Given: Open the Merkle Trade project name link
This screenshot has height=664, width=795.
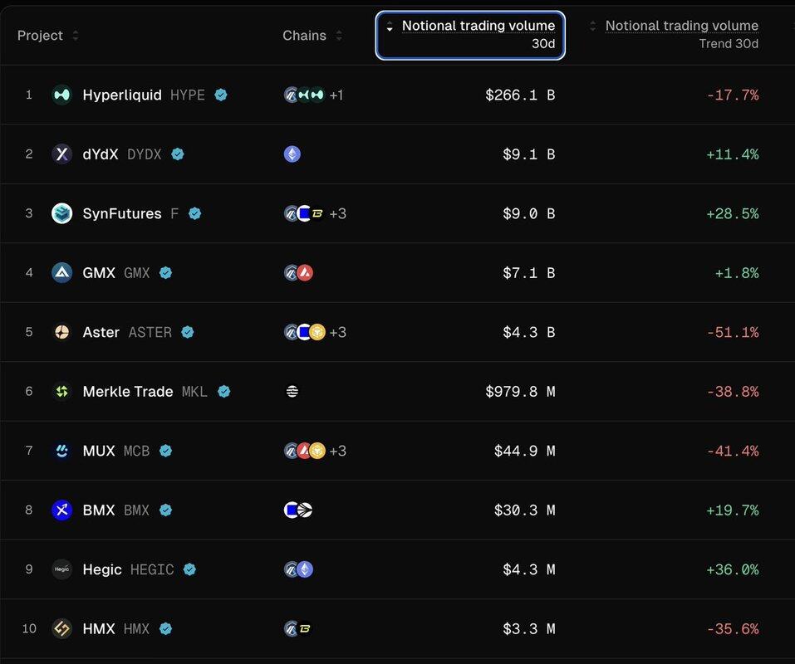Looking at the screenshot, I should [128, 391].
